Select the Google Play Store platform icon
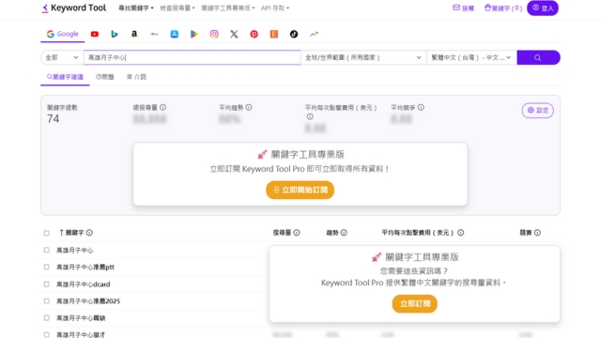This screenshot has height=338, width=601. point(194,34)
